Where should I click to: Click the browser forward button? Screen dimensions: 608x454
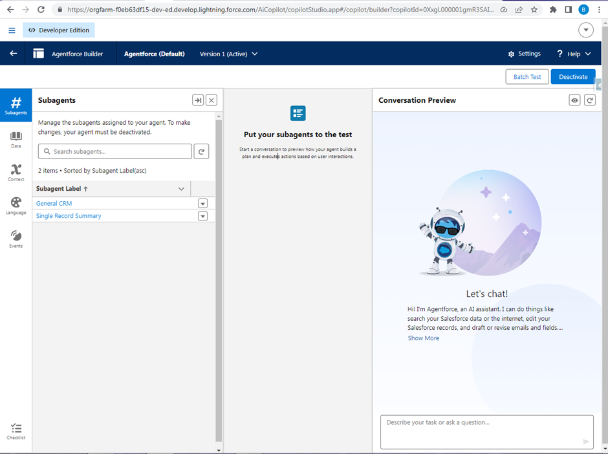click(26, 10)
